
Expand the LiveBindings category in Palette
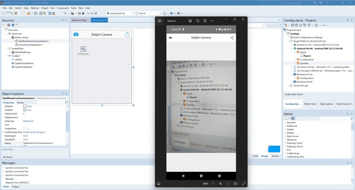[x=285, y=153]
